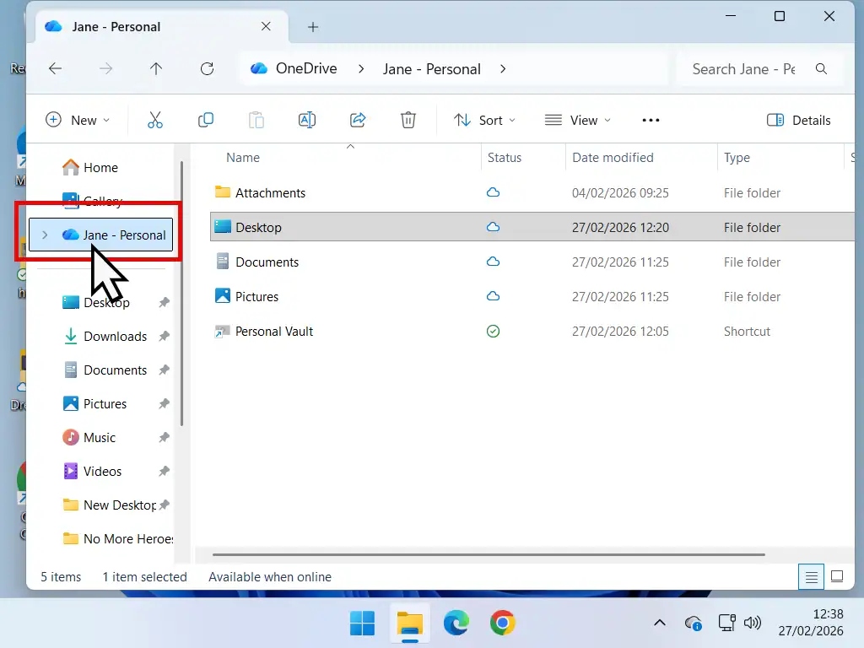Switch to details view in the status bar
This screenshot has width=864, height=648.
pos(811,576)
